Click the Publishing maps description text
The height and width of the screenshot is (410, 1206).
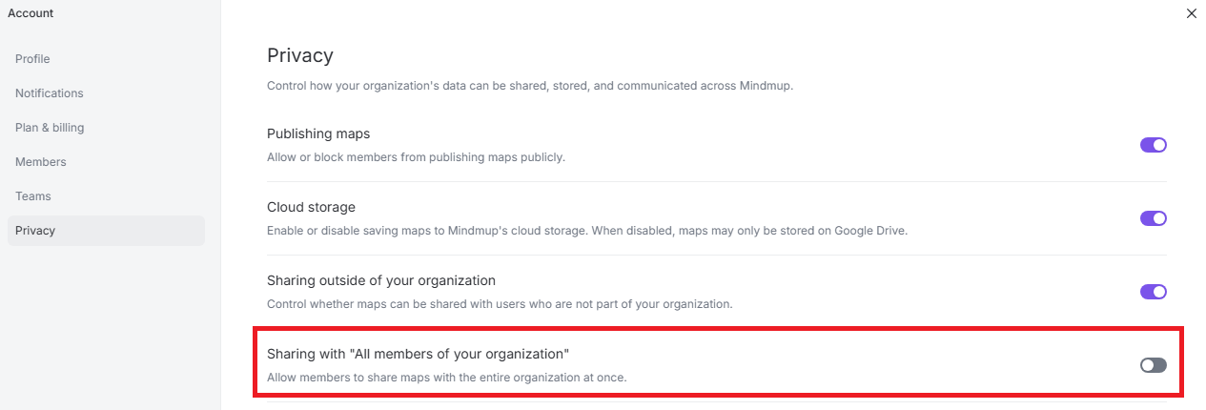pyautogui.click(x=416, y=156)
